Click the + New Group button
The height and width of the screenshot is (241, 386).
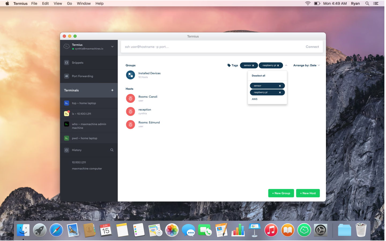[x=281, y=193]
